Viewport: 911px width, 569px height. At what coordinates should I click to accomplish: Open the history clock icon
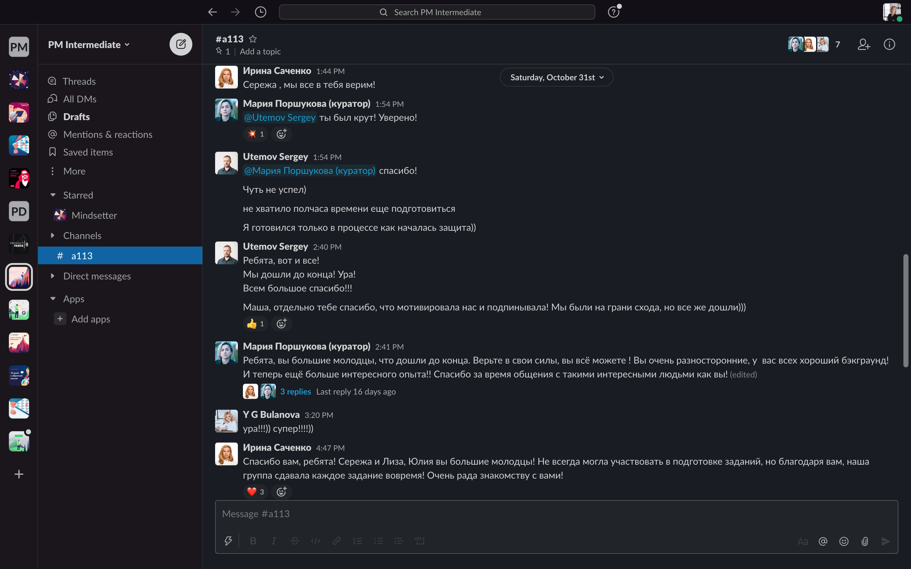point(260,12)
